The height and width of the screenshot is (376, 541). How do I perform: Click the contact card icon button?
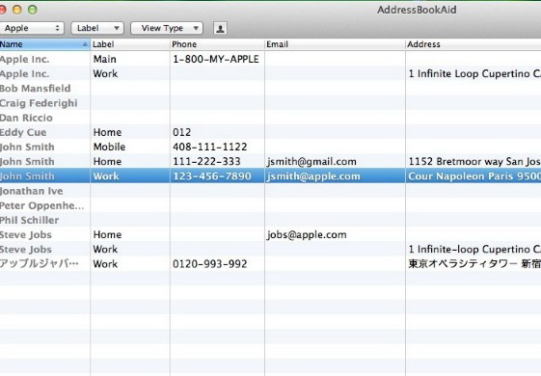click(x=220, y=28)
